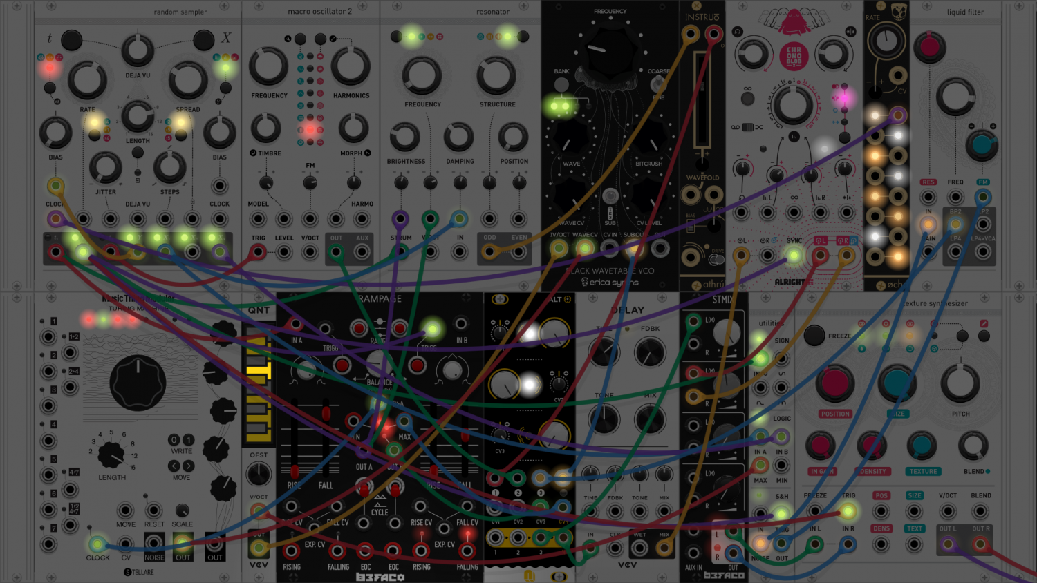Image resolution: width=1037 pixels, height=583 pixels.
Task: Click the SYNC jack on Chronoblob
Action: pos(794,256)
